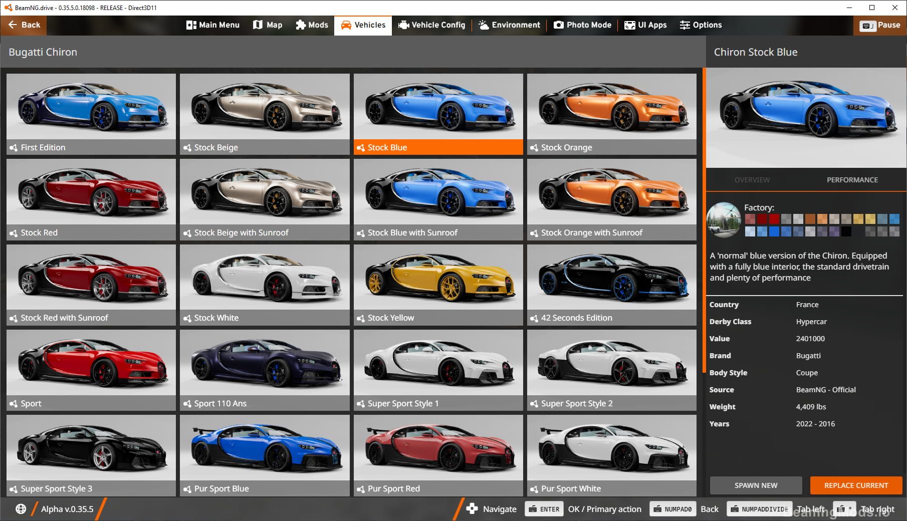This screenshot has width=907, height=521.
Task: Go back using the Back arrow button
Action: [x=24, y=25]
